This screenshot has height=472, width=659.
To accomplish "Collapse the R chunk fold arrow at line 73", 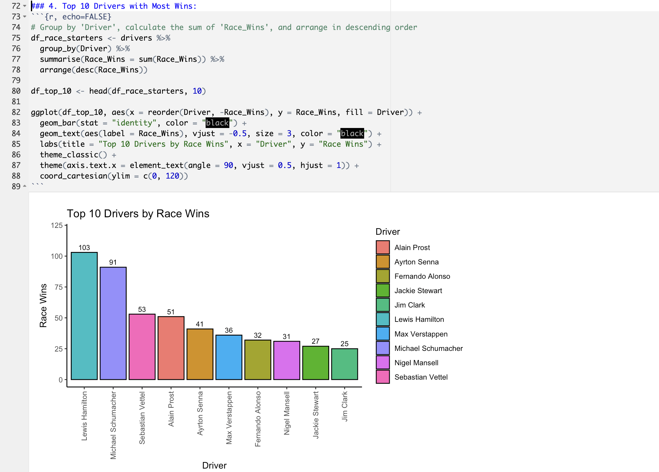I will (x=25, y=17).
